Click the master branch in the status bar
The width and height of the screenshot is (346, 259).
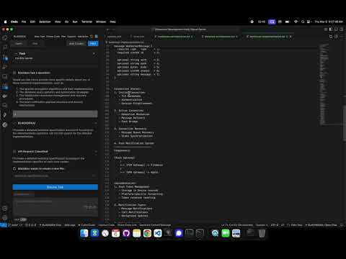click(14, 225)
